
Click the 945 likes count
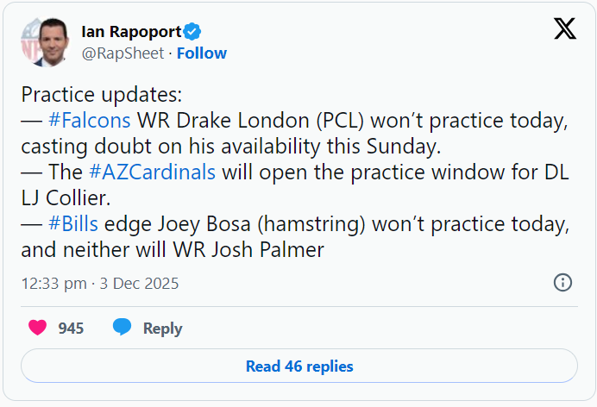(71, 329)
